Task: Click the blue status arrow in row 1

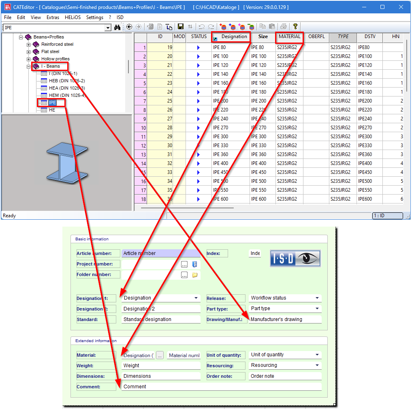Action: point(199,47)
